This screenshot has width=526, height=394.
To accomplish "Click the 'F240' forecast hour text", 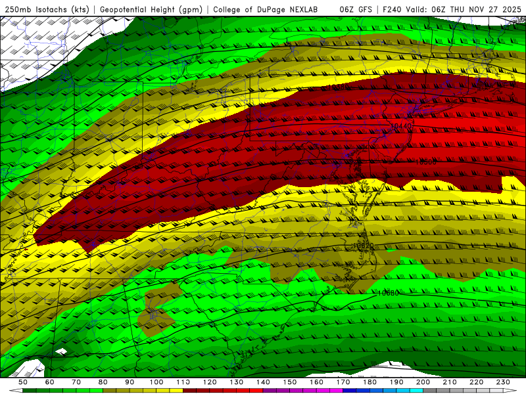I will coord(393,10).
